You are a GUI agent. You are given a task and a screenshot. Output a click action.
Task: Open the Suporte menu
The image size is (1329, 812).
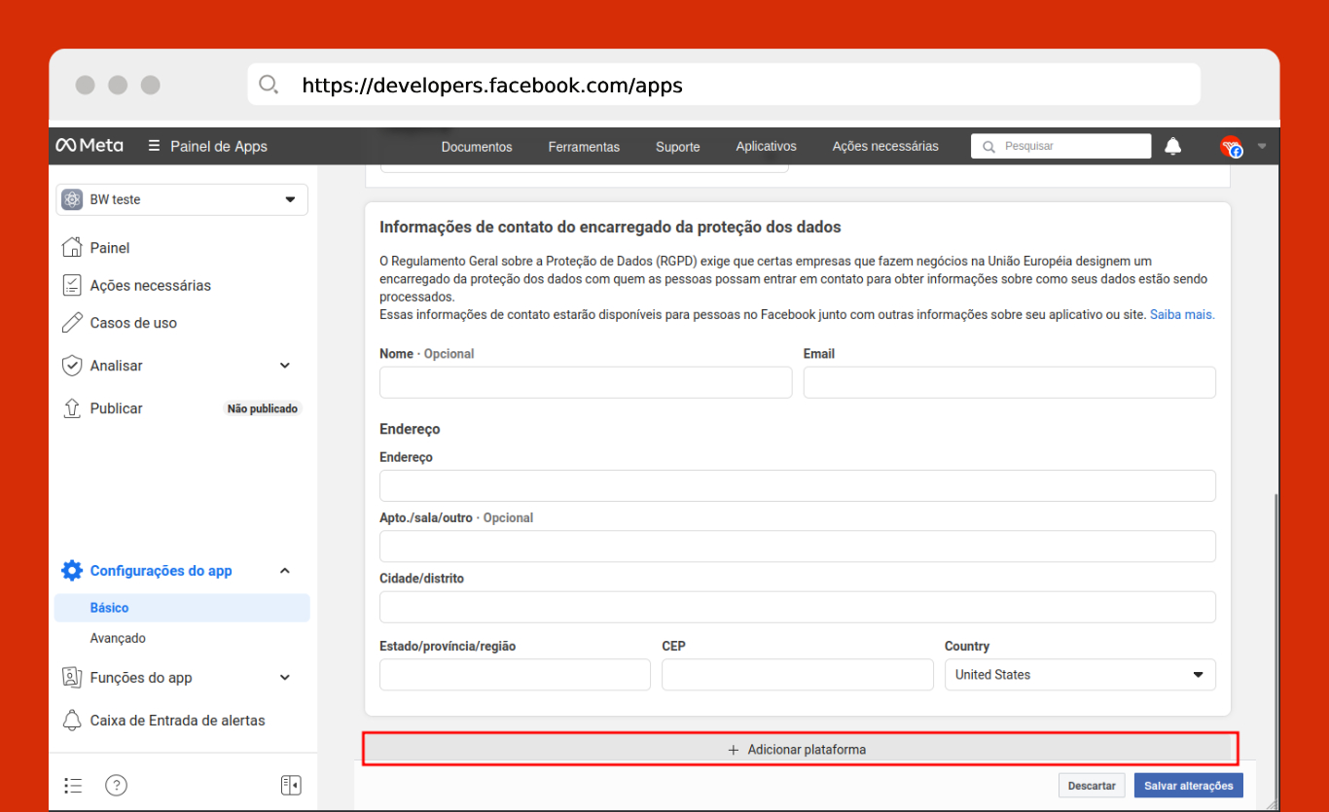678,147
